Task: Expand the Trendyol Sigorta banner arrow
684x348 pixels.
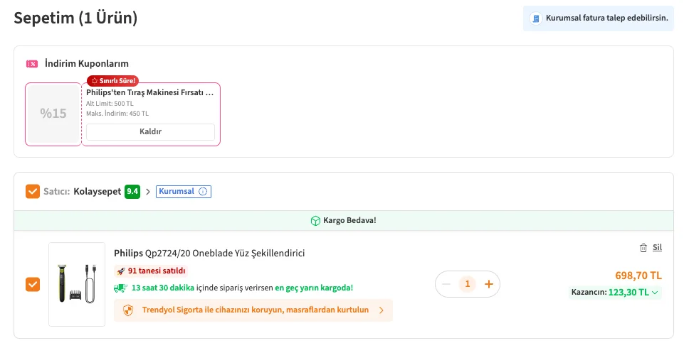Action: click(x=381, y=310)
